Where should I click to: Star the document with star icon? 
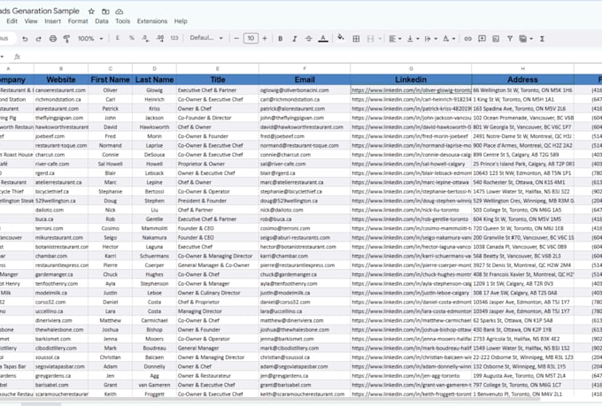click(91, 11)
